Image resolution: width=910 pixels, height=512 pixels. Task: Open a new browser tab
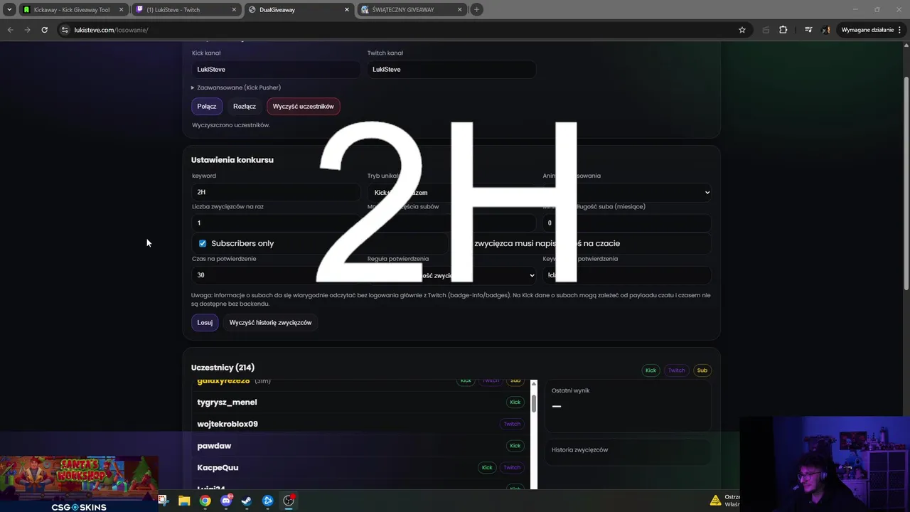click(476, 9)
